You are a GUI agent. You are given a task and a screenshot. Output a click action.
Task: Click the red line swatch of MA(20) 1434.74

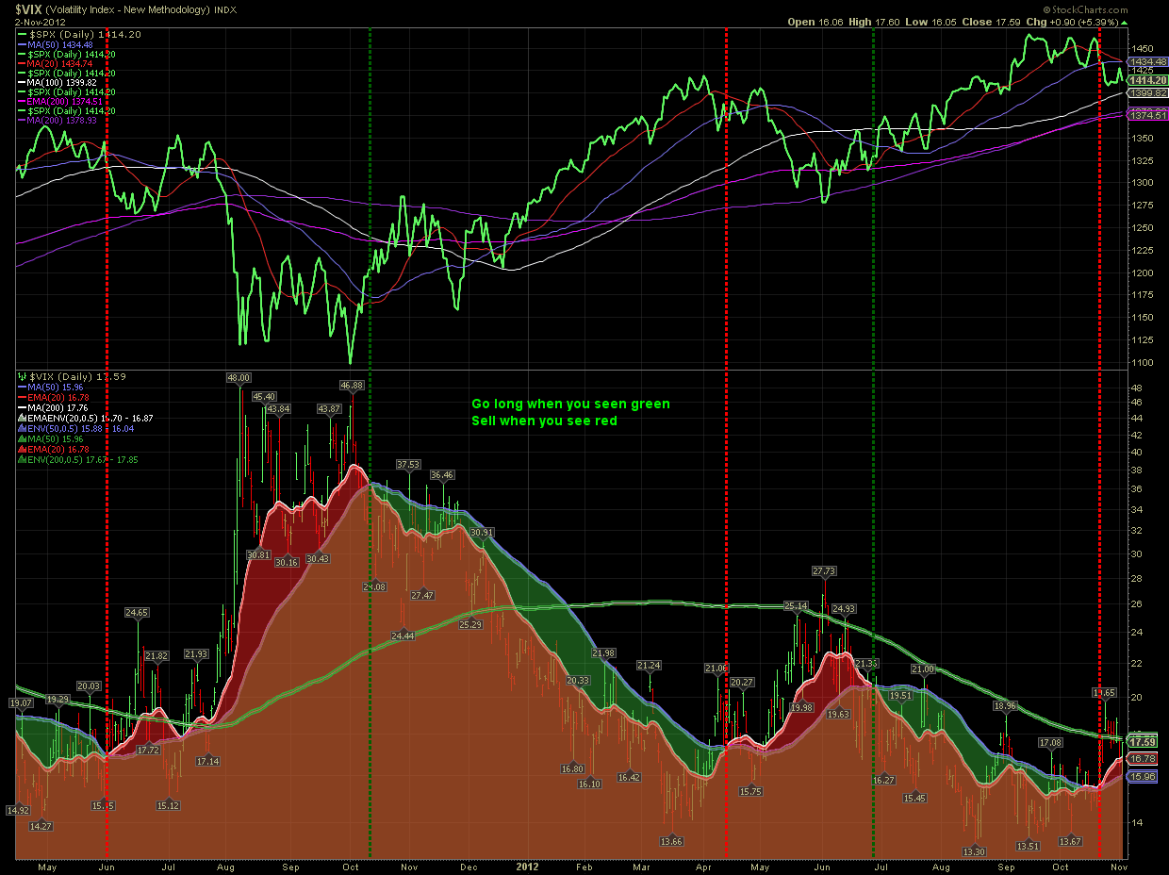(x=22, y=64)
